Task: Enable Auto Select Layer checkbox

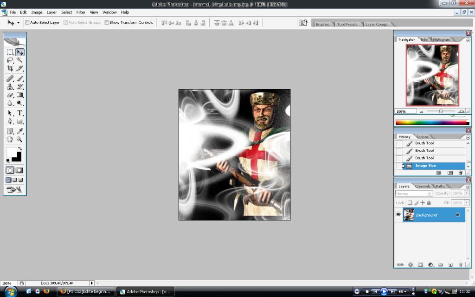Action: pyautogui.click(x=27, y=22)
